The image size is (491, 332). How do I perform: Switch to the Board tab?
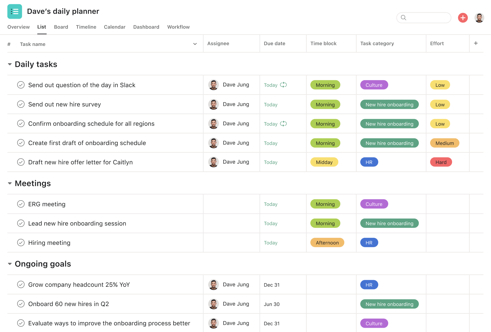61,27
